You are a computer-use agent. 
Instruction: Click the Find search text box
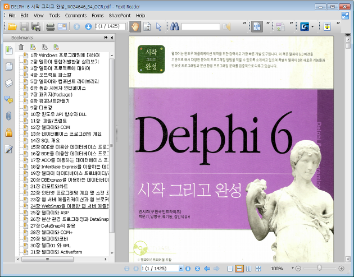click(x=201, y=26)
